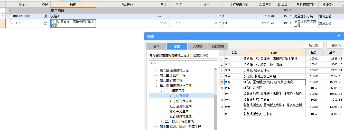This screenshot has height=130, width=344.
Task: Maximize the 查询 dialog window
Action: (x=339, y=37)
